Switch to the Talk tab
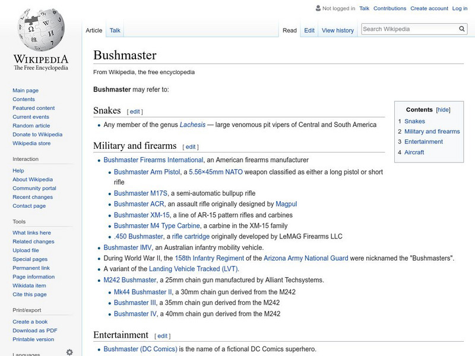The width and height of the screenshot is (475, 356). [x=115, y=31]
